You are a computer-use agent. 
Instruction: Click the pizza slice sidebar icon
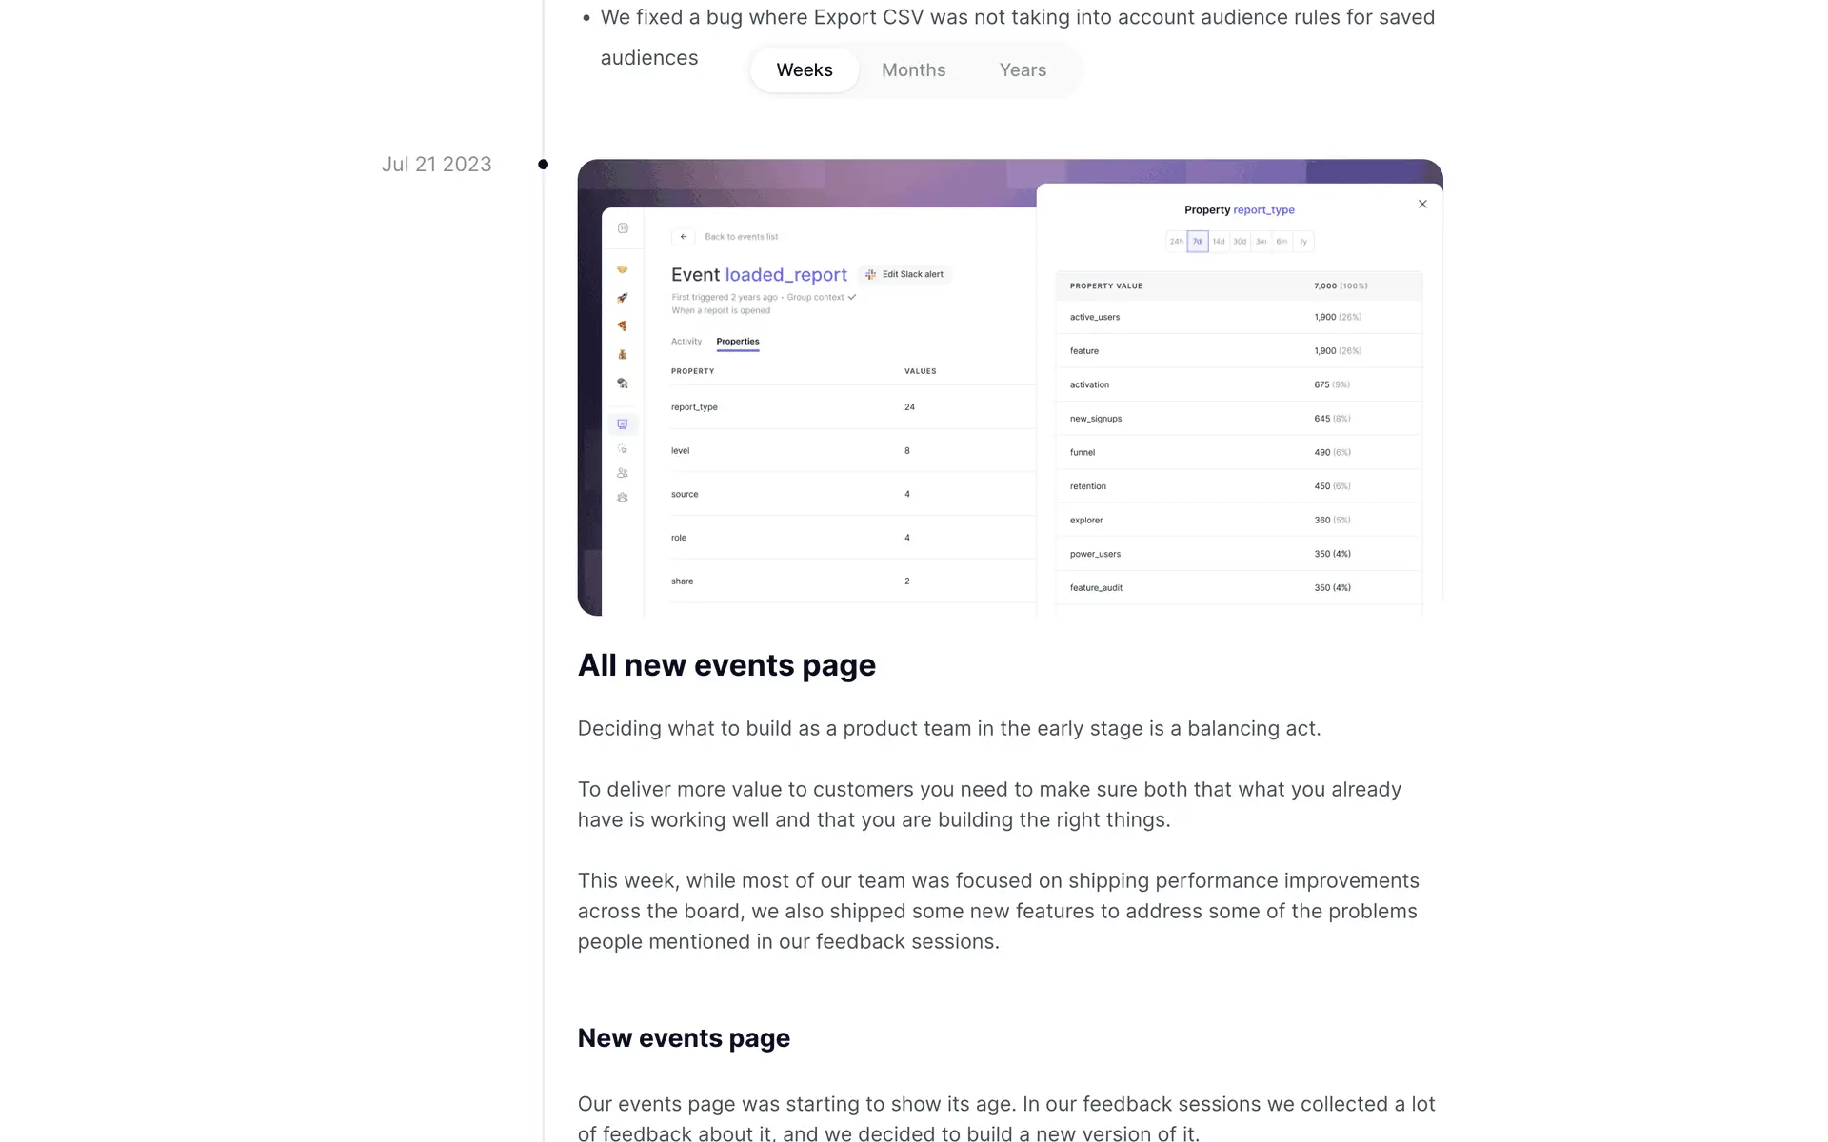click(x=622, y=325)
